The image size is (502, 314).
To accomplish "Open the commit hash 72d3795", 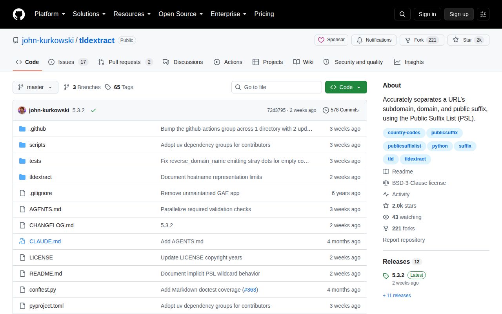I will coord(276,110).
